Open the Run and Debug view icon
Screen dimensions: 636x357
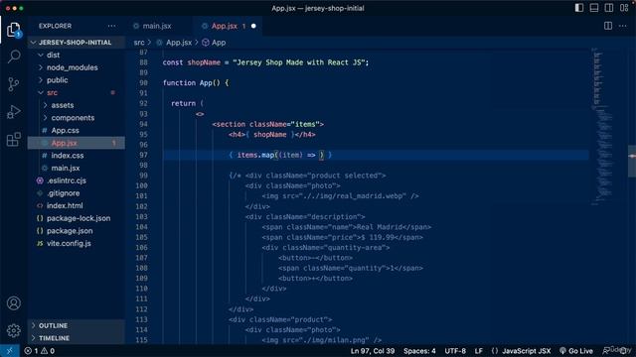pyautogui.click(x=13, y=112)
